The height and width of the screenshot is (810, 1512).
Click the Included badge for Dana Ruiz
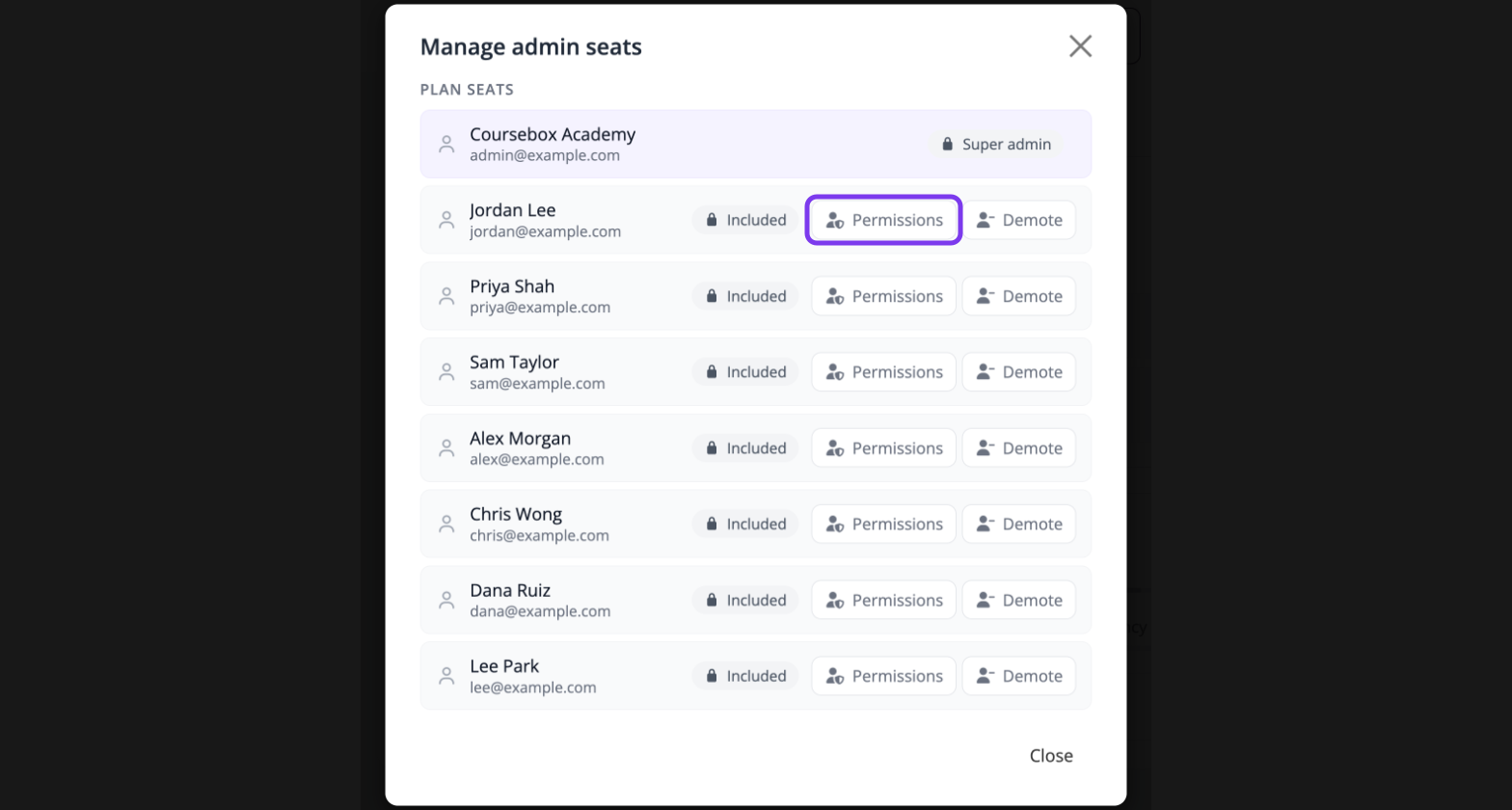coord(745,600)
